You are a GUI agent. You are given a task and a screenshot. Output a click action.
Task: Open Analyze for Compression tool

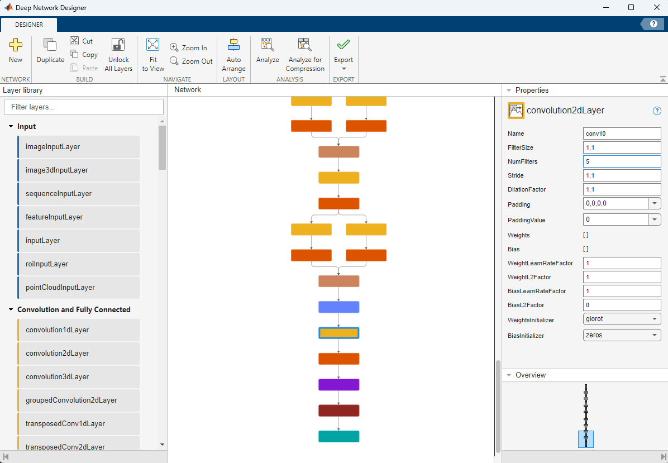coord(305,45)
